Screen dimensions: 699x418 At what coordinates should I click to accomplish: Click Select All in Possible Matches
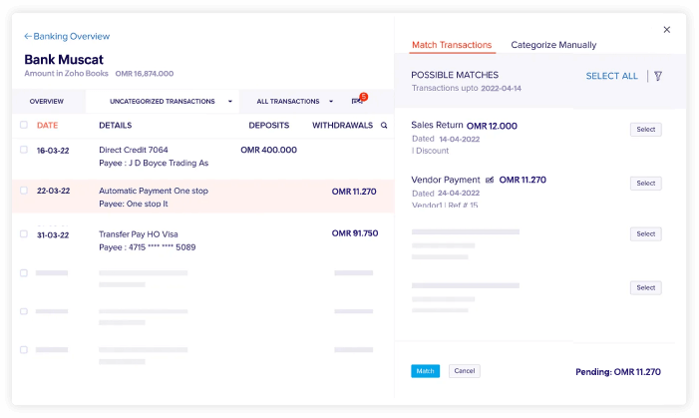pyautogui.click(x=611, y=76)
